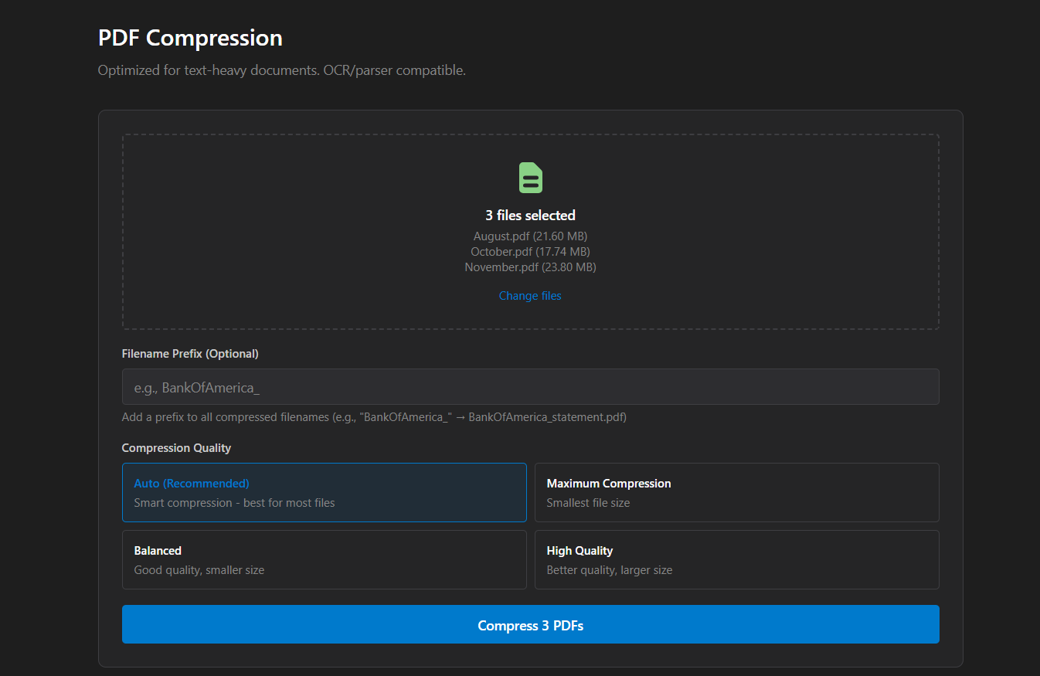This screenshot has width=1040, height=676.
Task: Click the October.pdf file entry
Action: (x=530, y=252)
